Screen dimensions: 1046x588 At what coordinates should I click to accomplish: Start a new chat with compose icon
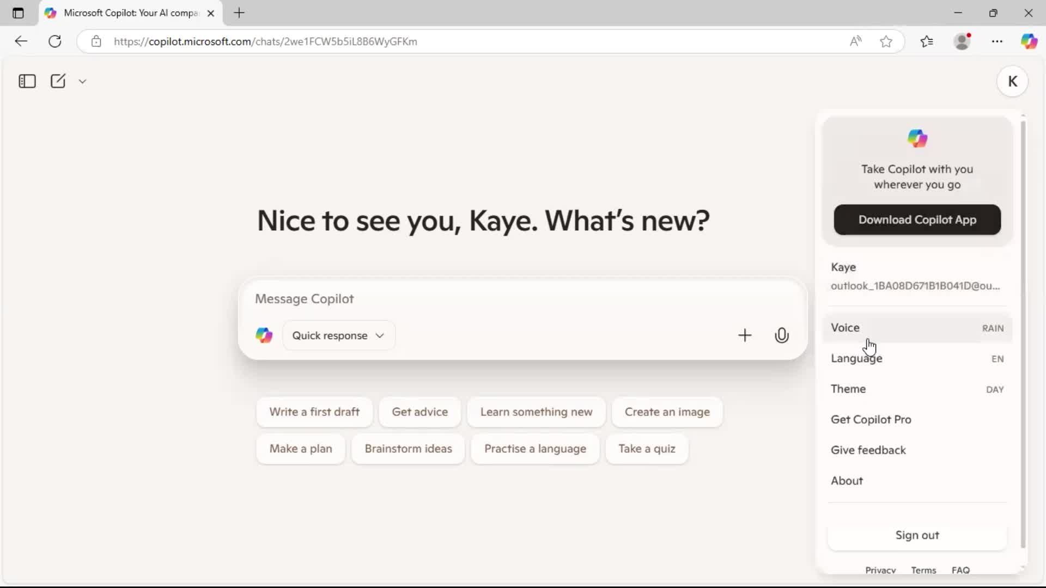[x=58, y=81]
